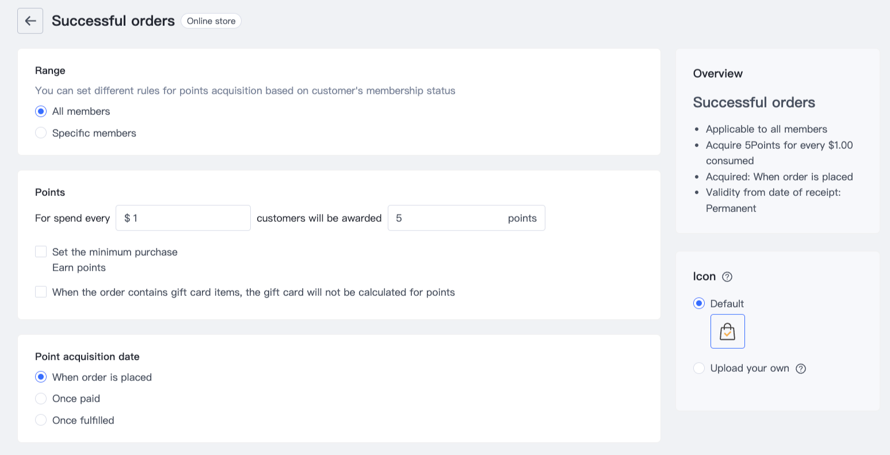This screenshot has width=890, height=455.
Task: Select When order is placed option
Action: click(x=41, y=377)
